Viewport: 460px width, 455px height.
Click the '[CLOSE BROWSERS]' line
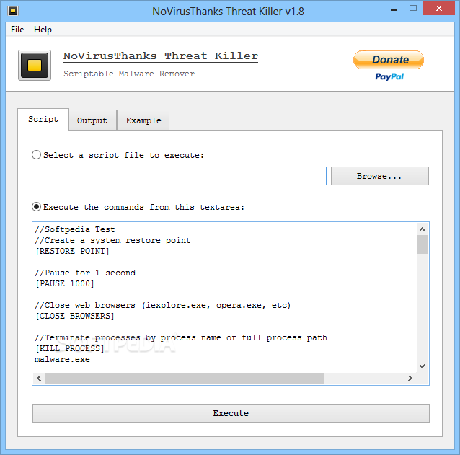tap(75, 316)
